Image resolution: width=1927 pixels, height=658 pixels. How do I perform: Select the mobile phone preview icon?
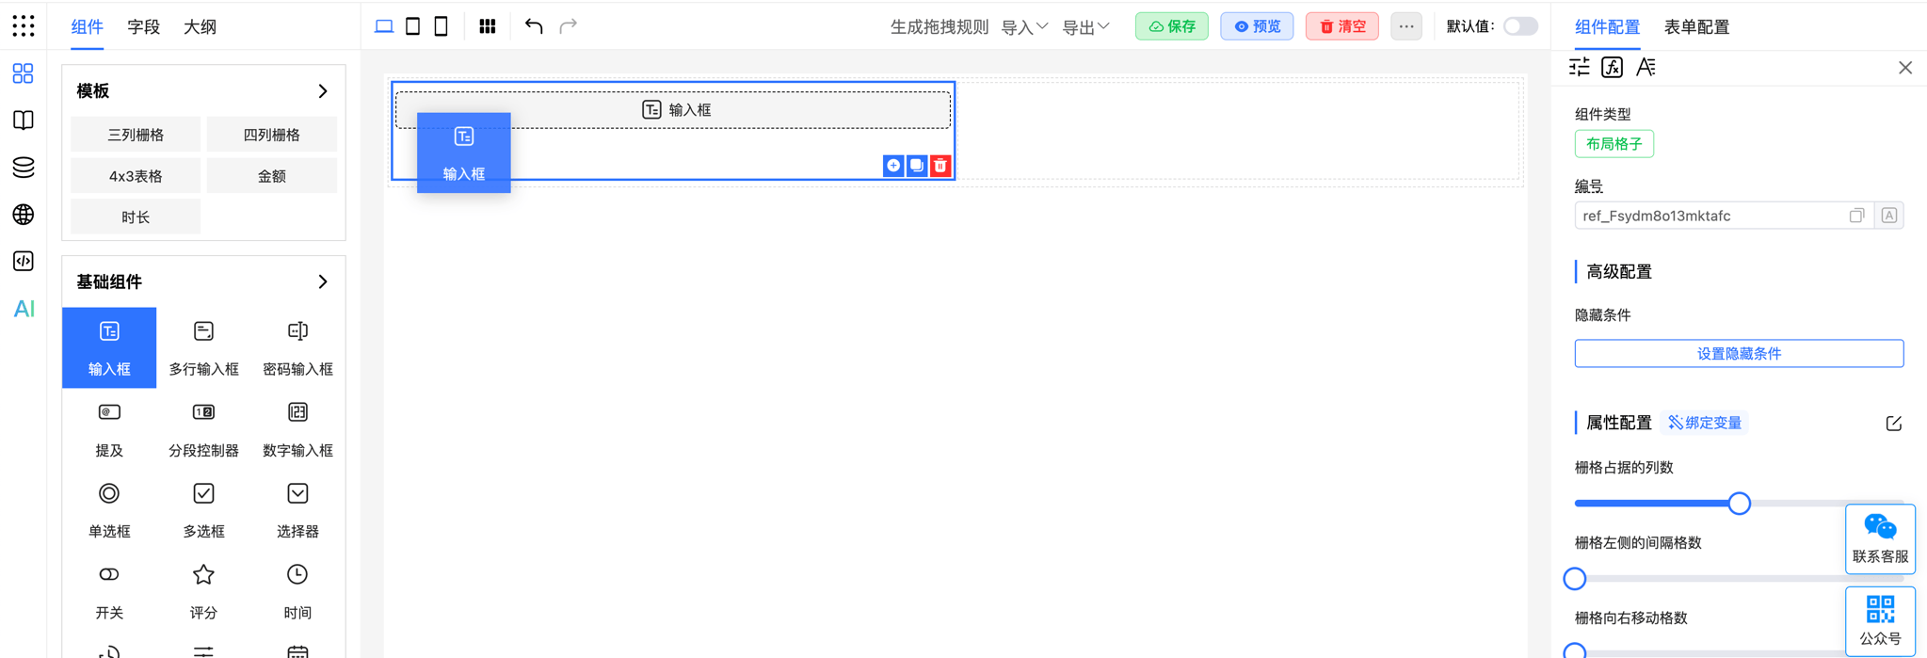[441, 26]
